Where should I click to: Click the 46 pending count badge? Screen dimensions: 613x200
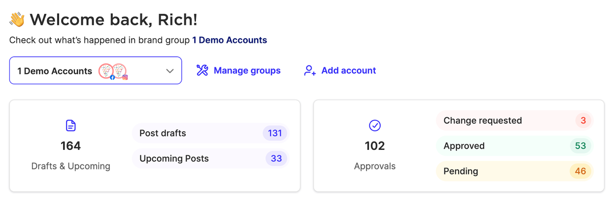[580, 171]
